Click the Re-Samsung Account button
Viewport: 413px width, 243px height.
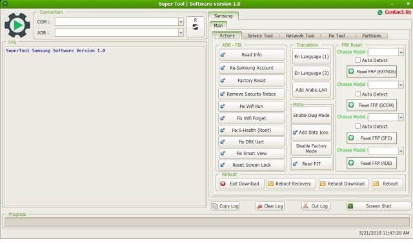click(252, 68)
